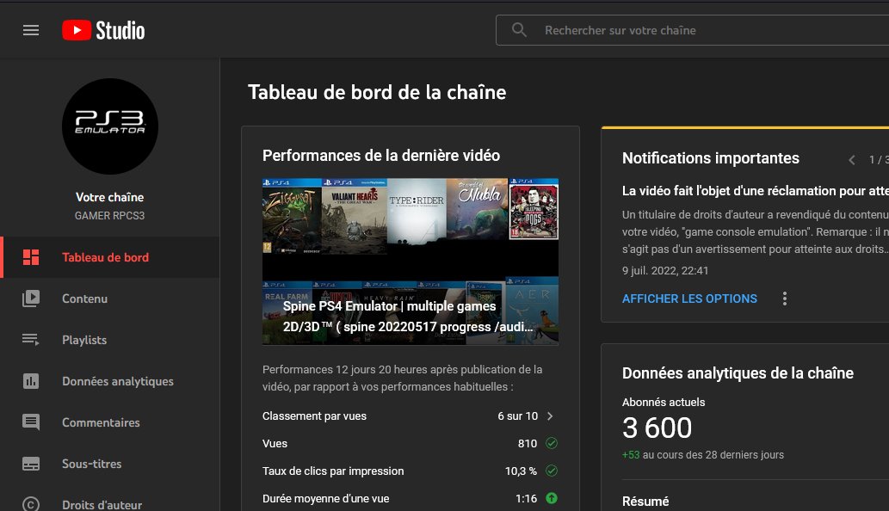Viewport: 889px width, 511px height.
Task: Click the Votre chaîne label
Action: [x=110, y=197]
